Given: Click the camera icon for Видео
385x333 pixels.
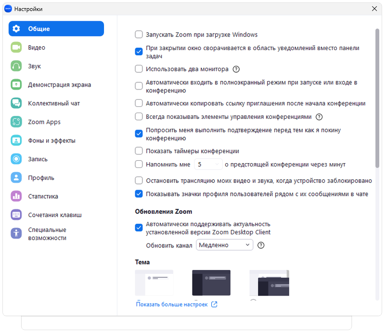Looking at the screenshot, I should pyautogui.click(x=16, y=47).
